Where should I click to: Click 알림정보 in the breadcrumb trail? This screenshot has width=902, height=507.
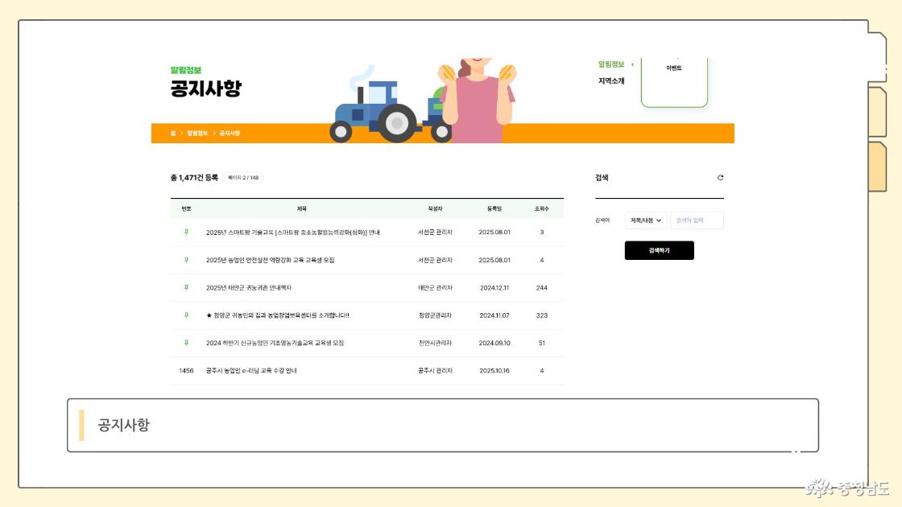tap(197, 133)
